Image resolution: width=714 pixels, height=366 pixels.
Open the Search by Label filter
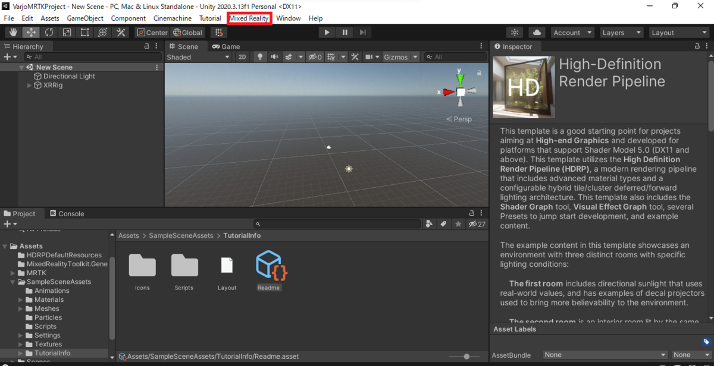pos(443,224)
